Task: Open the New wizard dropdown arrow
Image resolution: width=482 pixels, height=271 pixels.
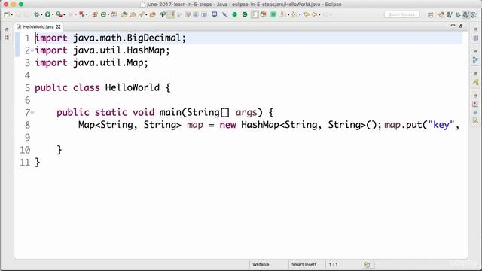Action: tap(12, 14)
